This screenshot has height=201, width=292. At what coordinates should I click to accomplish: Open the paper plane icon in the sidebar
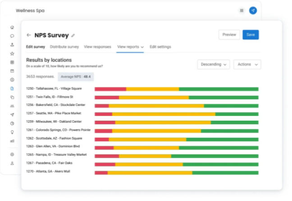[12, 114]
